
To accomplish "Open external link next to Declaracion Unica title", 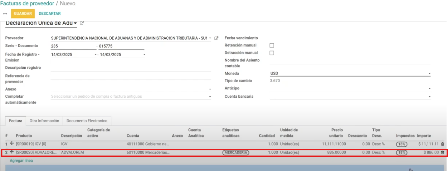I will tap(82, 23).
